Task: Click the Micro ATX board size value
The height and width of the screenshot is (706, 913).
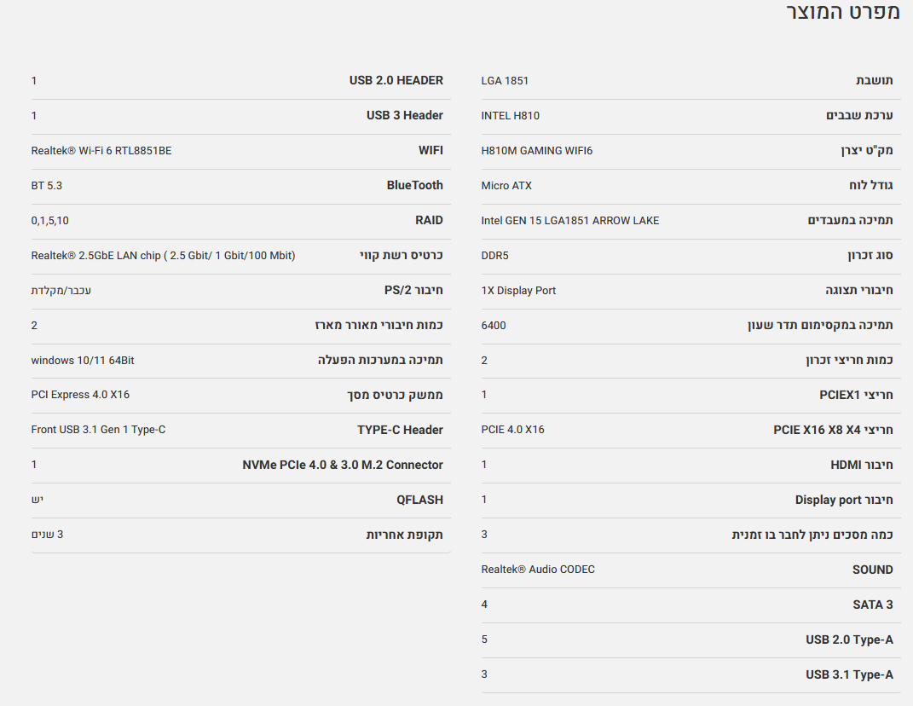Action: [506, 186]
